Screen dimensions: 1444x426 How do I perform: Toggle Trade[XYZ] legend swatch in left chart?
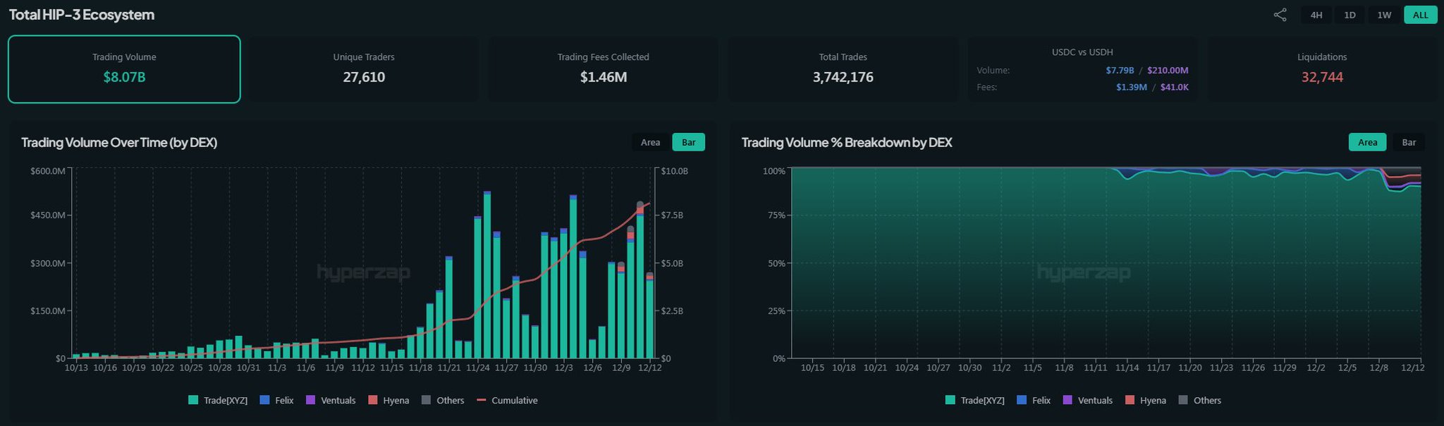pos(193,400)
